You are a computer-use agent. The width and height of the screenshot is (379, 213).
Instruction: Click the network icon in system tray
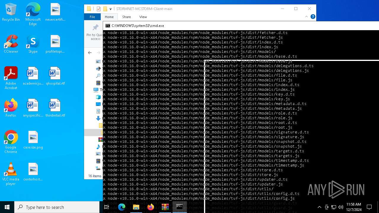click(x=334, y=207)
